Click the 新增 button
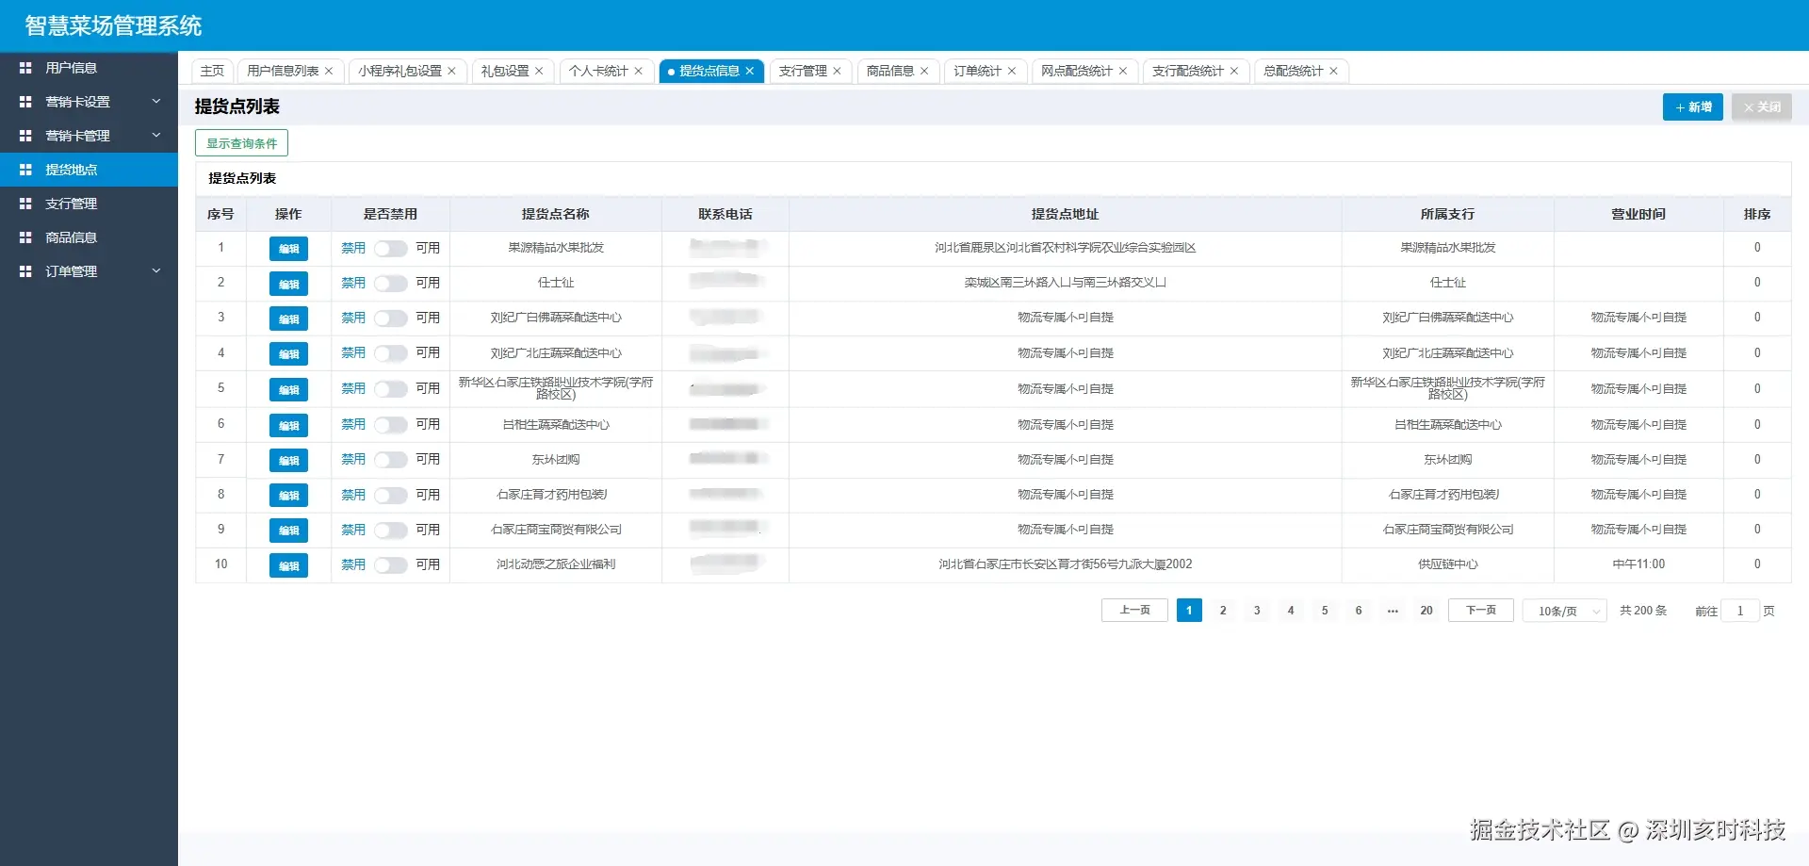 click(1693, 106)
